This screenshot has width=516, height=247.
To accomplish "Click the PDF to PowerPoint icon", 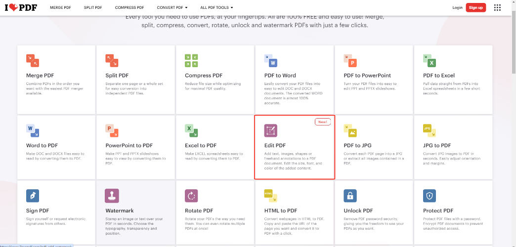I will coord(350,61).
